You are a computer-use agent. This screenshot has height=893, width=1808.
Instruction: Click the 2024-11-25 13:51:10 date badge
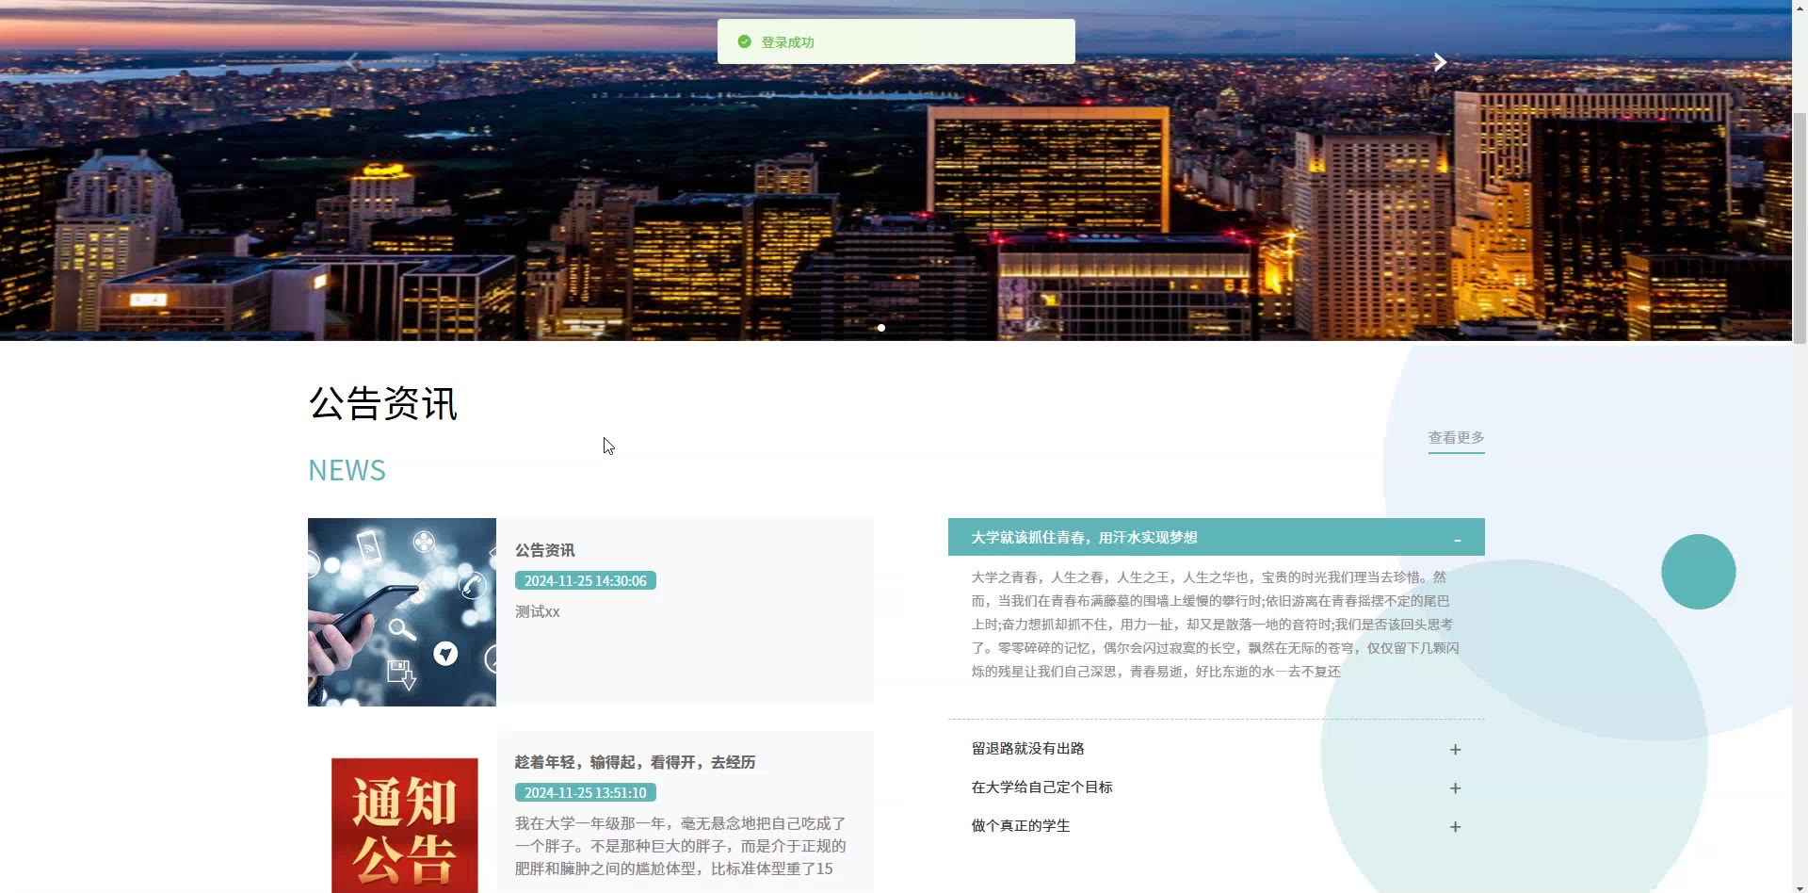(585, 793)
